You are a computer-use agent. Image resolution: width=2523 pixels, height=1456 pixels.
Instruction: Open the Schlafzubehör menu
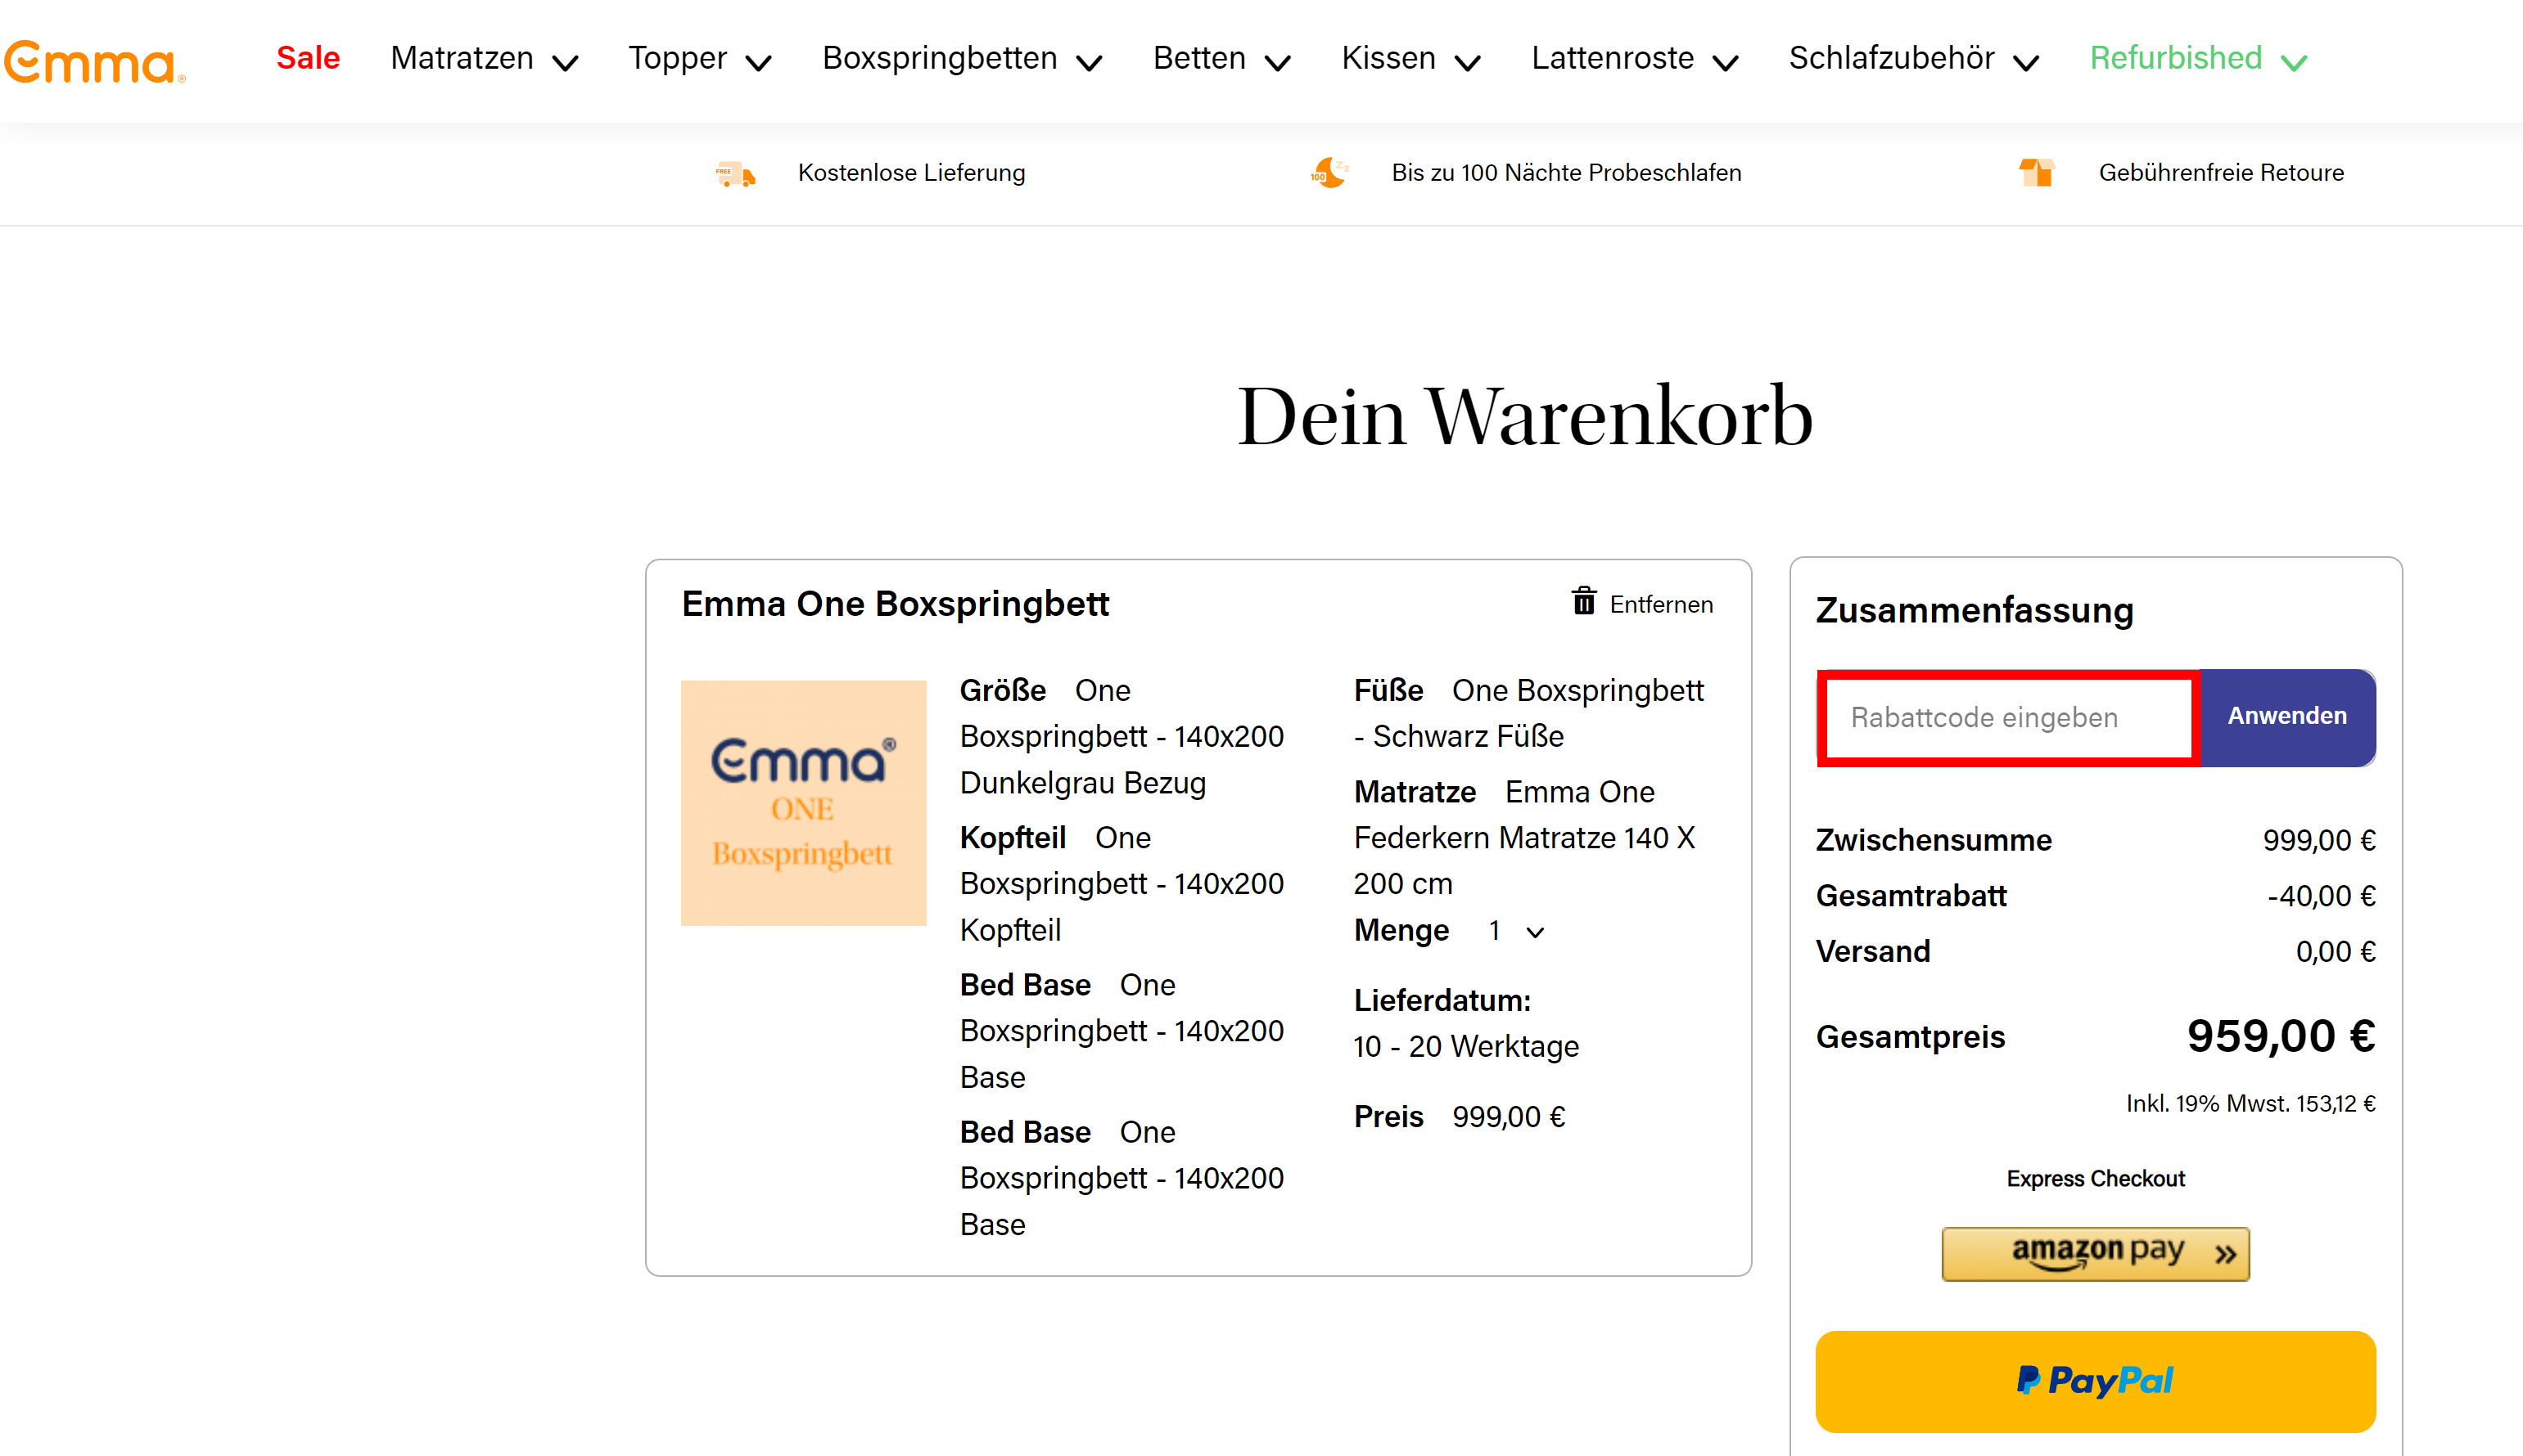click(x=1892, y=58)
